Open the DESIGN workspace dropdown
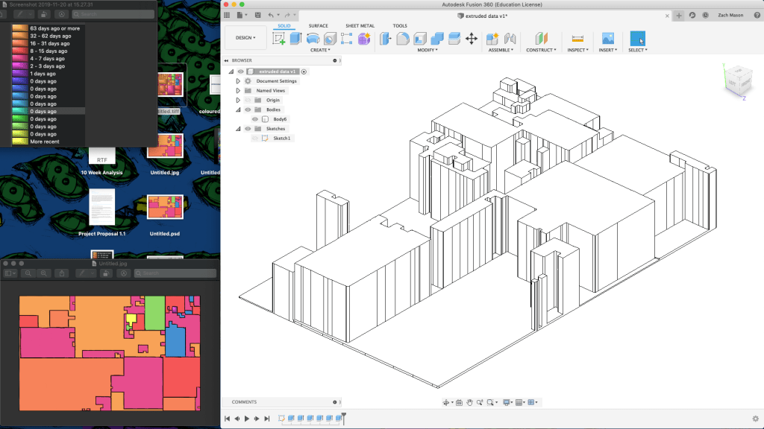Image resolution: width=764 pixels, height=429 pixels. coord(245,37)
